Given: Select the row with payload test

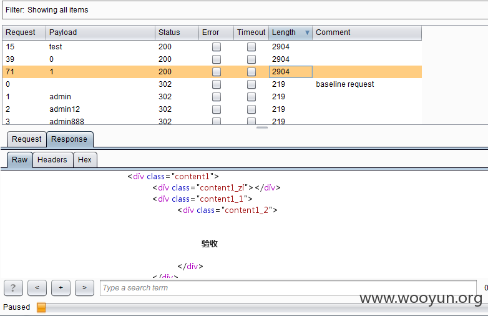Looking at the screenshot, I should click(x=212, y=47).
